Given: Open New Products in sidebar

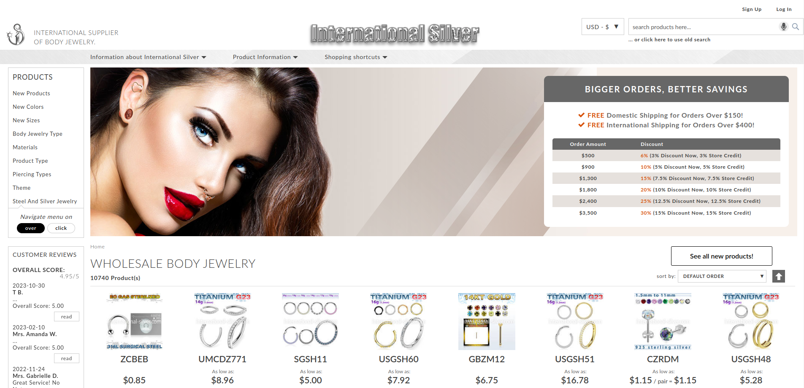Looking at the screenshot, I should pos(31,93).
